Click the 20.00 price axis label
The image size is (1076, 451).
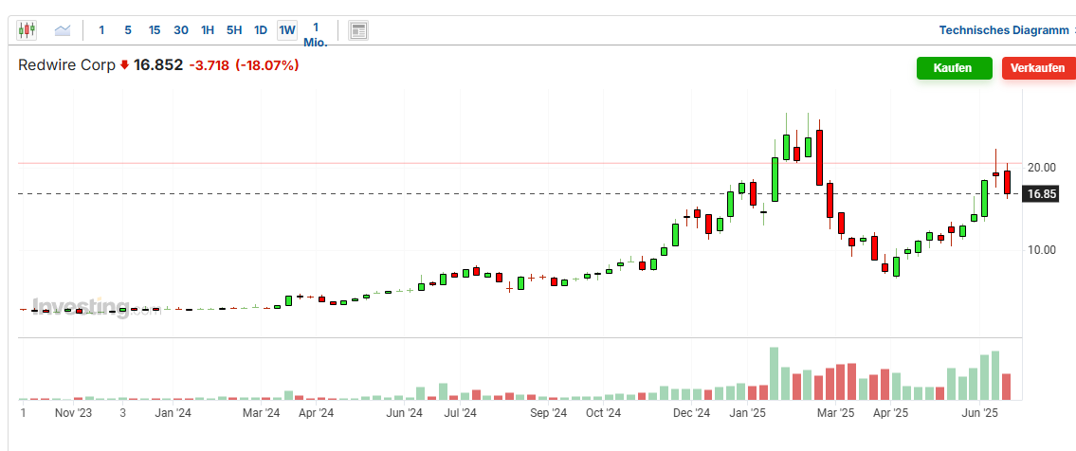tap(1042, 168)
